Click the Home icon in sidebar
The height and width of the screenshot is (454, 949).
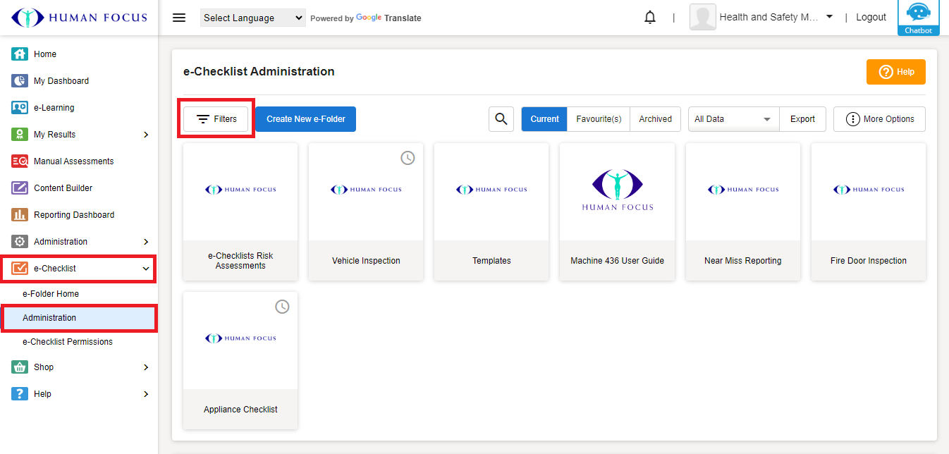tap(20, 54)
